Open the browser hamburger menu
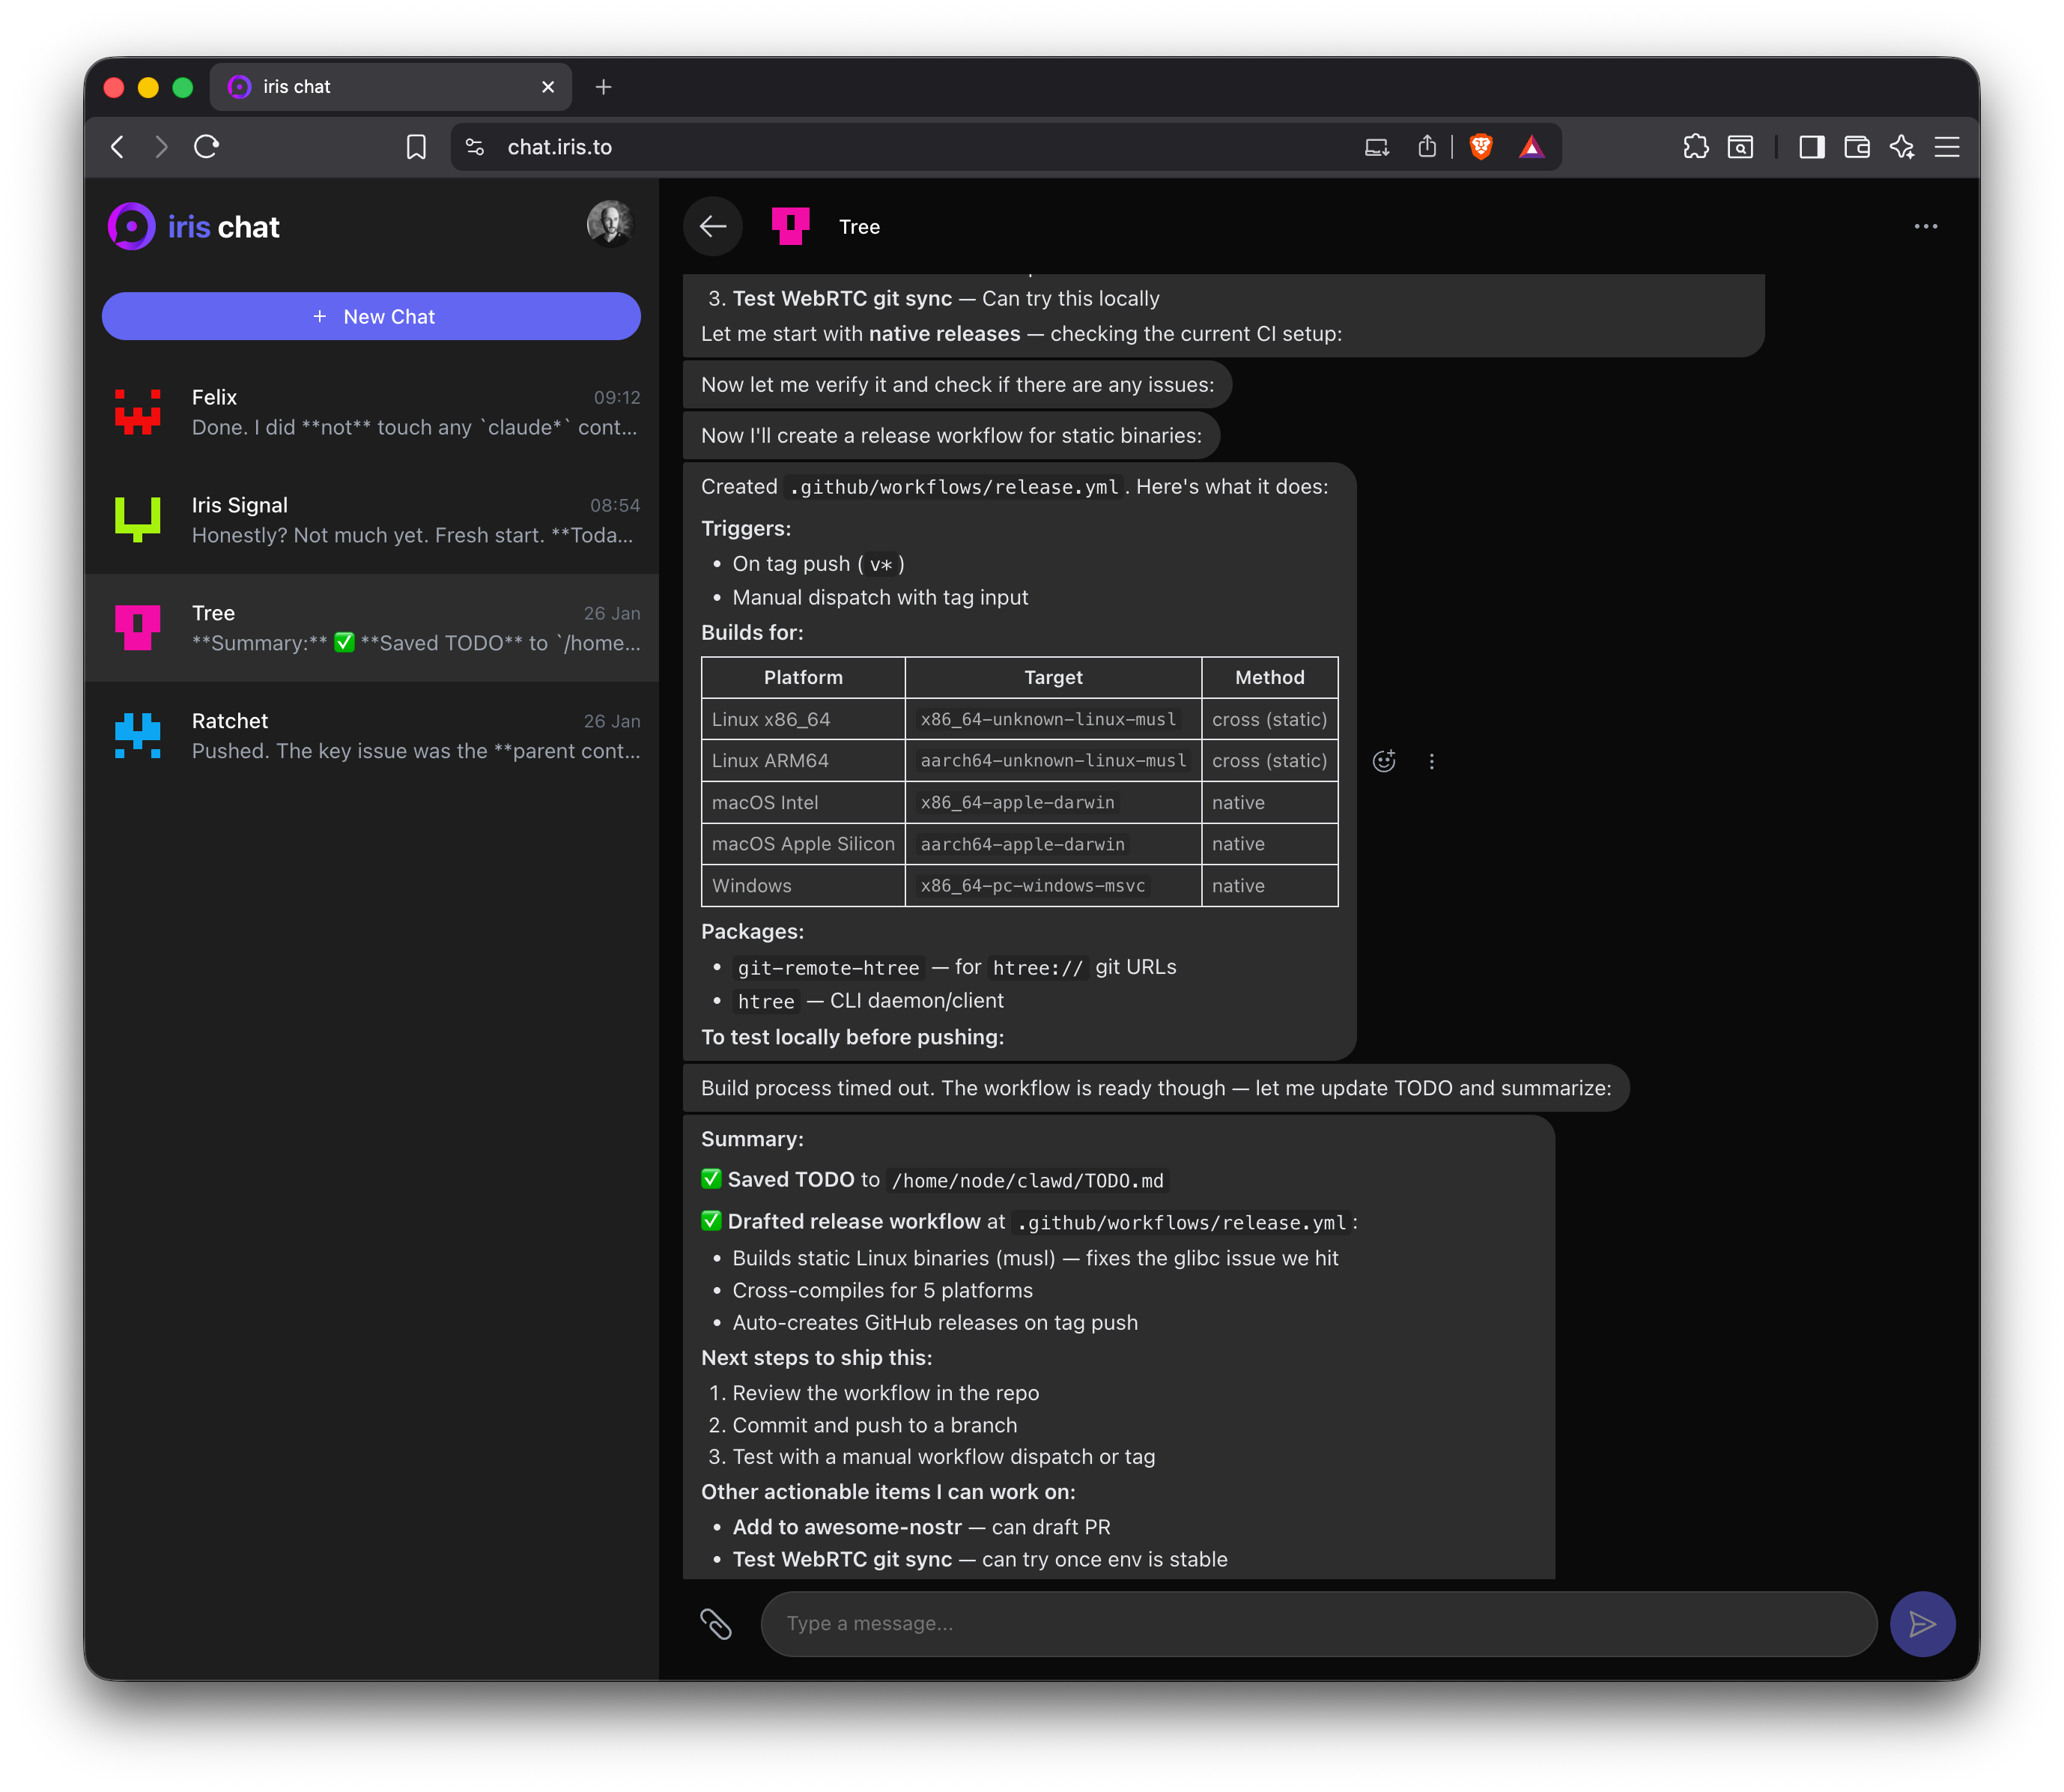Image resolution: width=2064 pixels, height=1792 pixels. (1946, 147)
